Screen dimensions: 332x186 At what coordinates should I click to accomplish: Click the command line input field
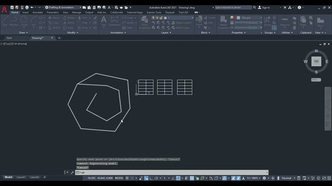[x=172, y=173]
